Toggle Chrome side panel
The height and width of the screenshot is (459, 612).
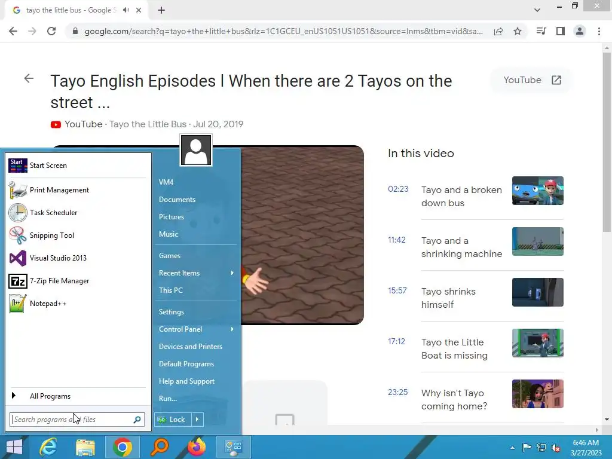(x=561, y=31)
